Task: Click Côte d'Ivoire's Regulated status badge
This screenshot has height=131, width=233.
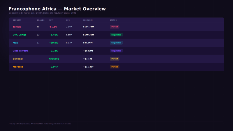Action: point(116,51)
